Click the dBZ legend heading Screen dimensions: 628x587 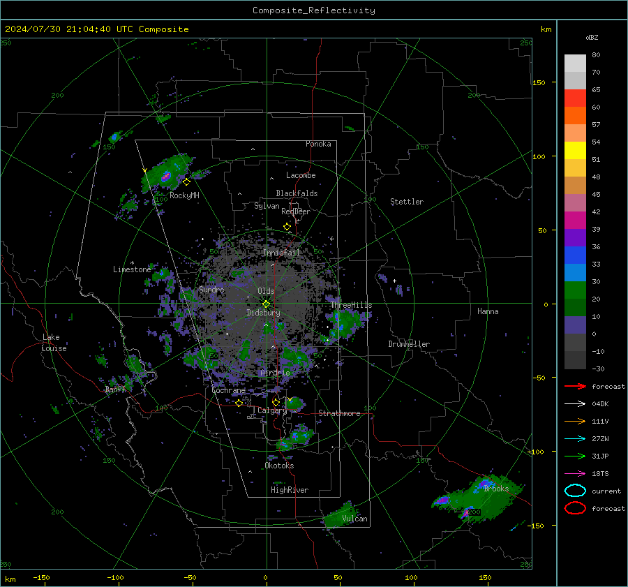(592, 37)
